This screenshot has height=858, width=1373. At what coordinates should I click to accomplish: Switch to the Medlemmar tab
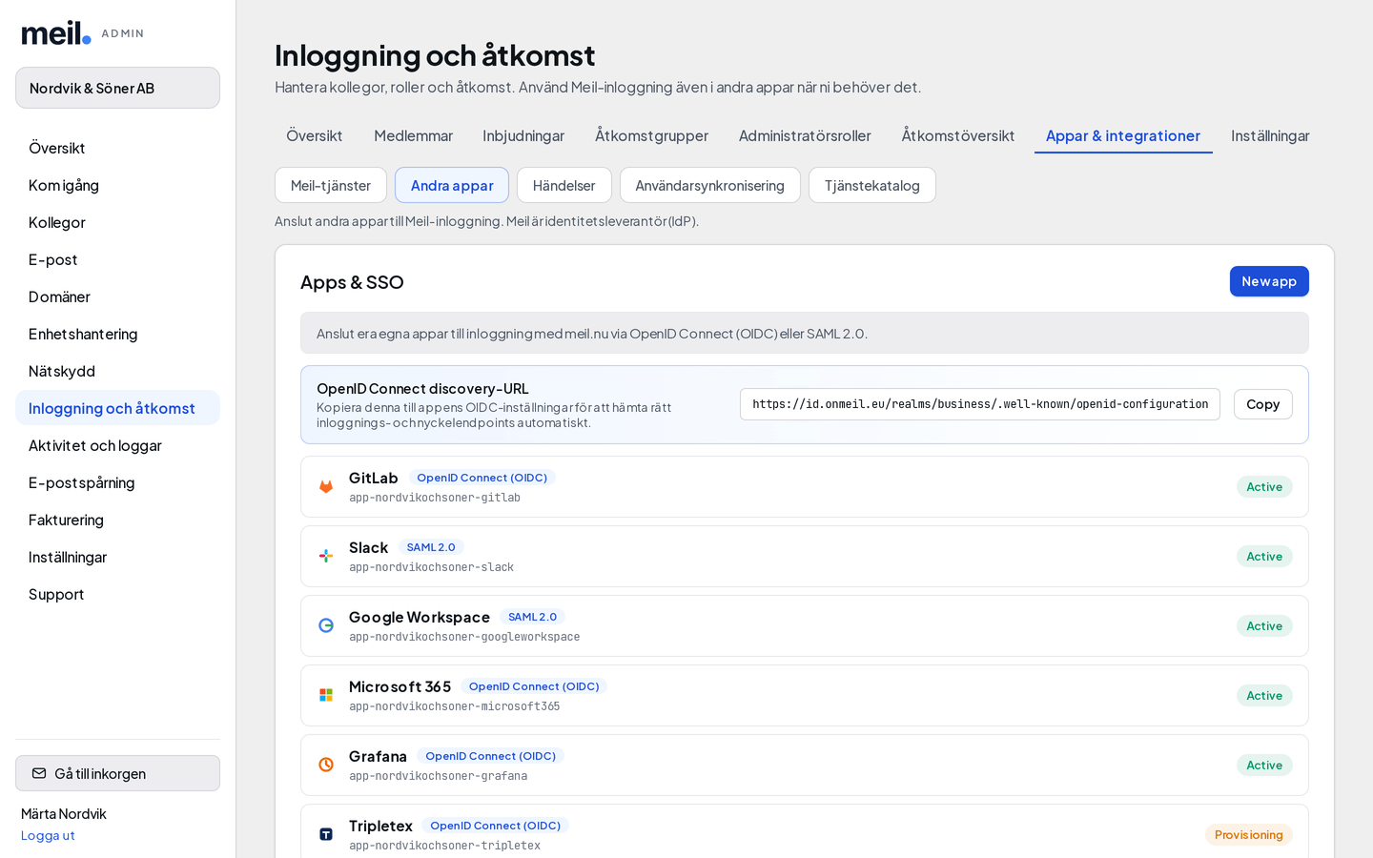[413, 135]
